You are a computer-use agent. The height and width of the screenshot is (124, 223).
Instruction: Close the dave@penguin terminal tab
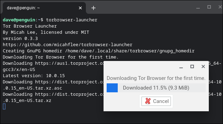pyautogui.click(x=80, y=8)
